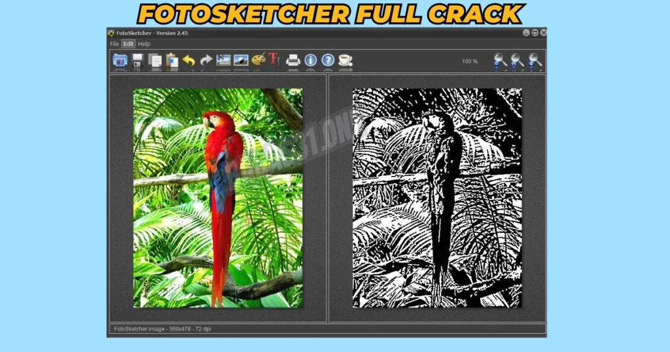The height and width of the screenshot is (352, 670).
Task: Click the first of three magnifier zoom icons
Action: point(499,62)
